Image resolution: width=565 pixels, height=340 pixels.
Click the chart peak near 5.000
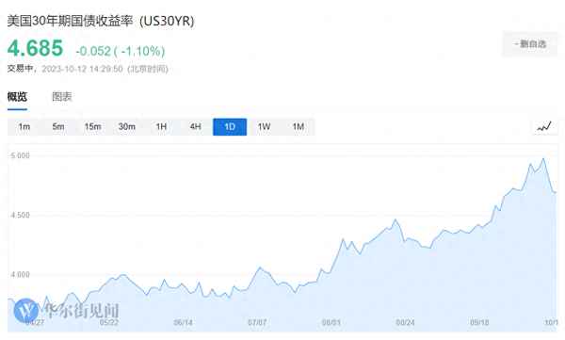click(x=543, y=158)
